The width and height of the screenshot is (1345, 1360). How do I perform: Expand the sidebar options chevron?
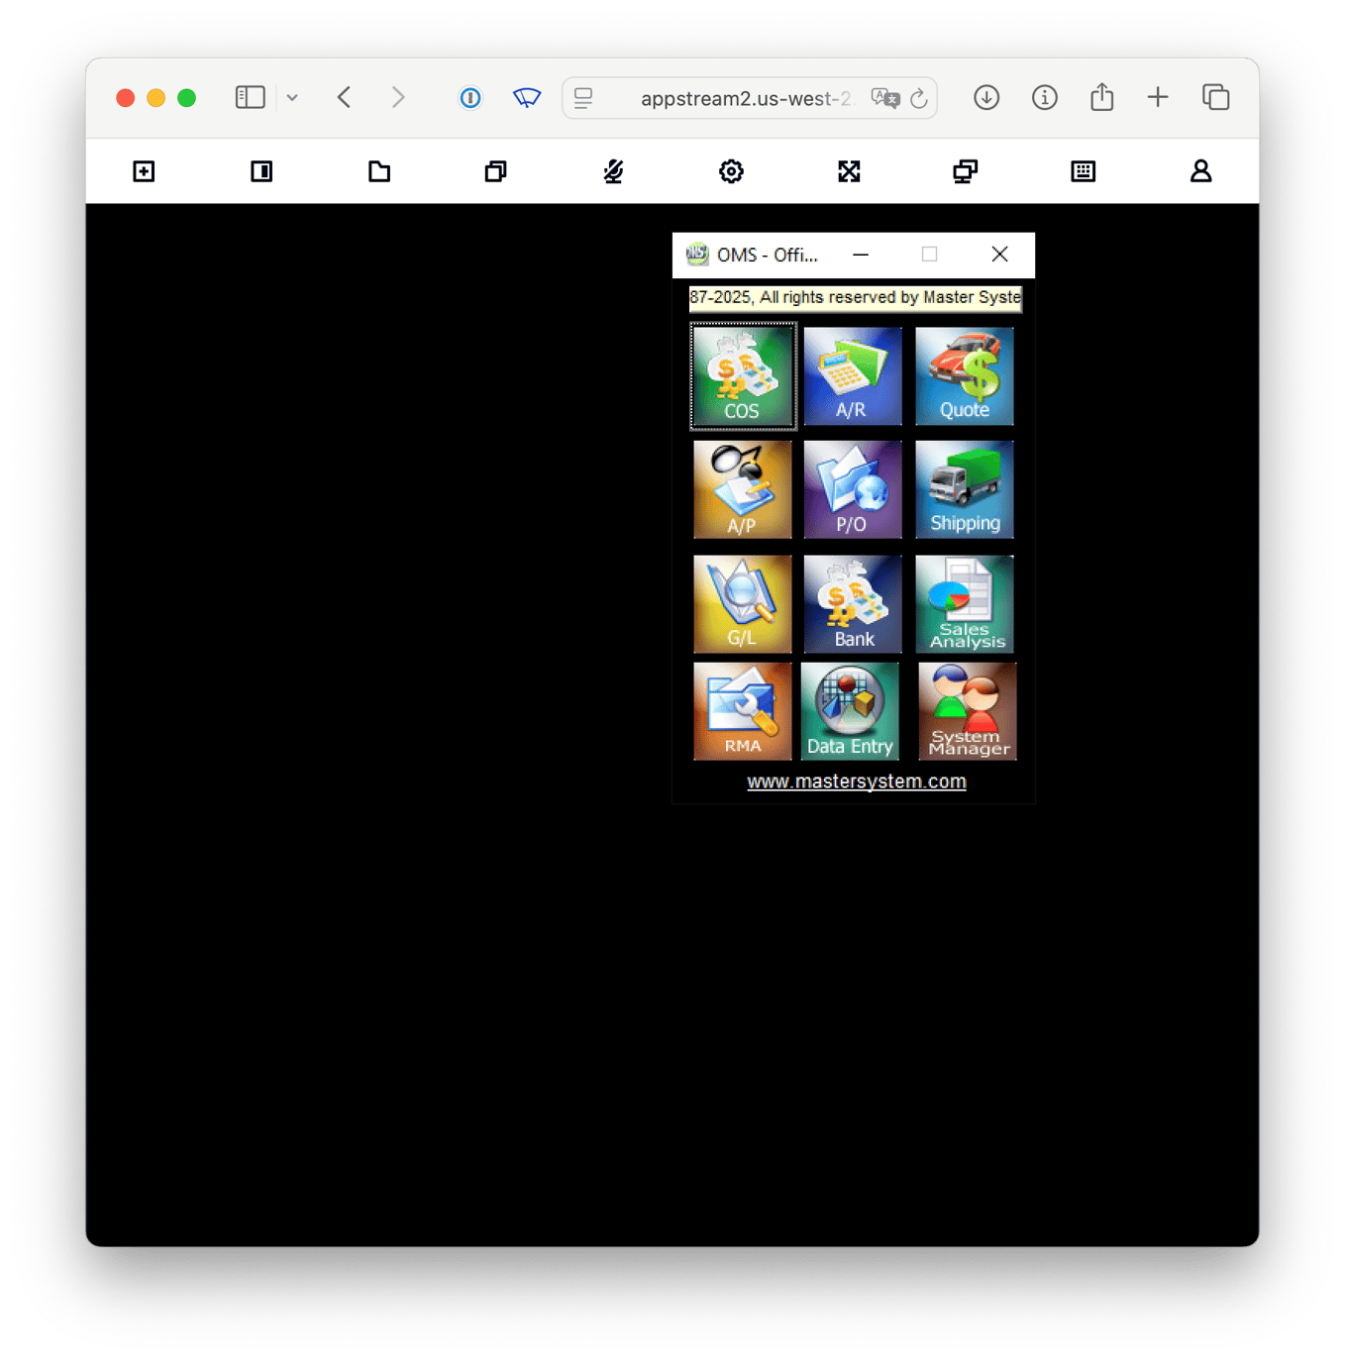click(x=291, y=97)
